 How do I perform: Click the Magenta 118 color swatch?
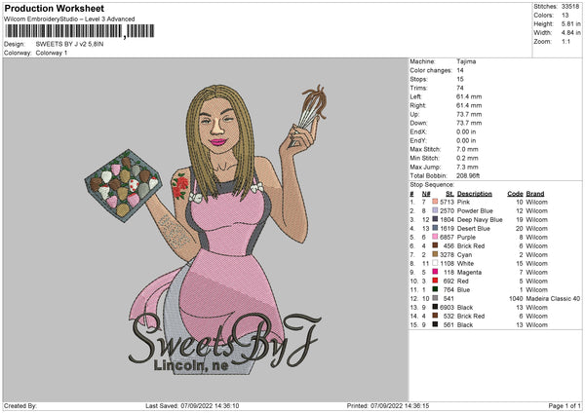pos(435,272)
